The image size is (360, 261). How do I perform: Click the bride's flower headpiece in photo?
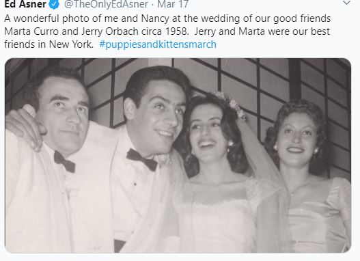(x=231, y=103)
